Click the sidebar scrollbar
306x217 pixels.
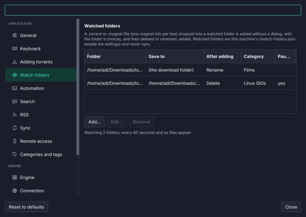(x=78, y=87)
